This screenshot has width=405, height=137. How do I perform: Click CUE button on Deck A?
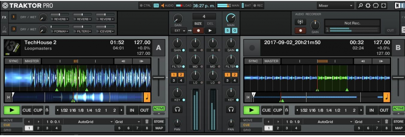pos(27,110)
